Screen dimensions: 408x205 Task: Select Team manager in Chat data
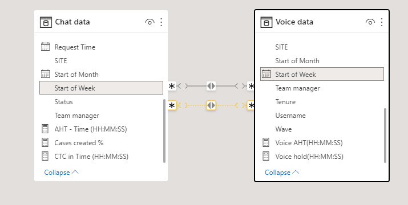pos(77,116)
